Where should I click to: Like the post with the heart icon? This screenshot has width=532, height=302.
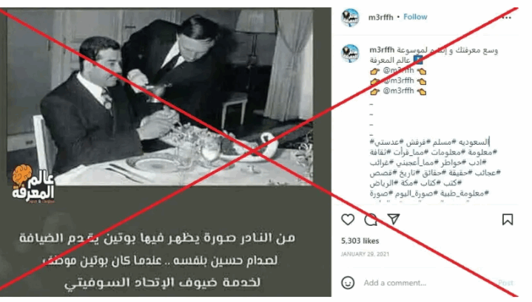348,219
